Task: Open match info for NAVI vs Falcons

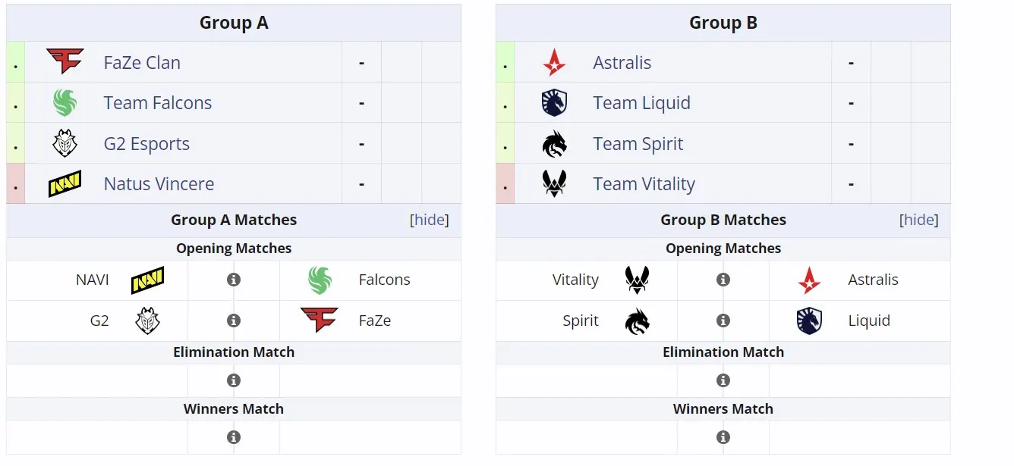Action: click(x=234, y=280)
